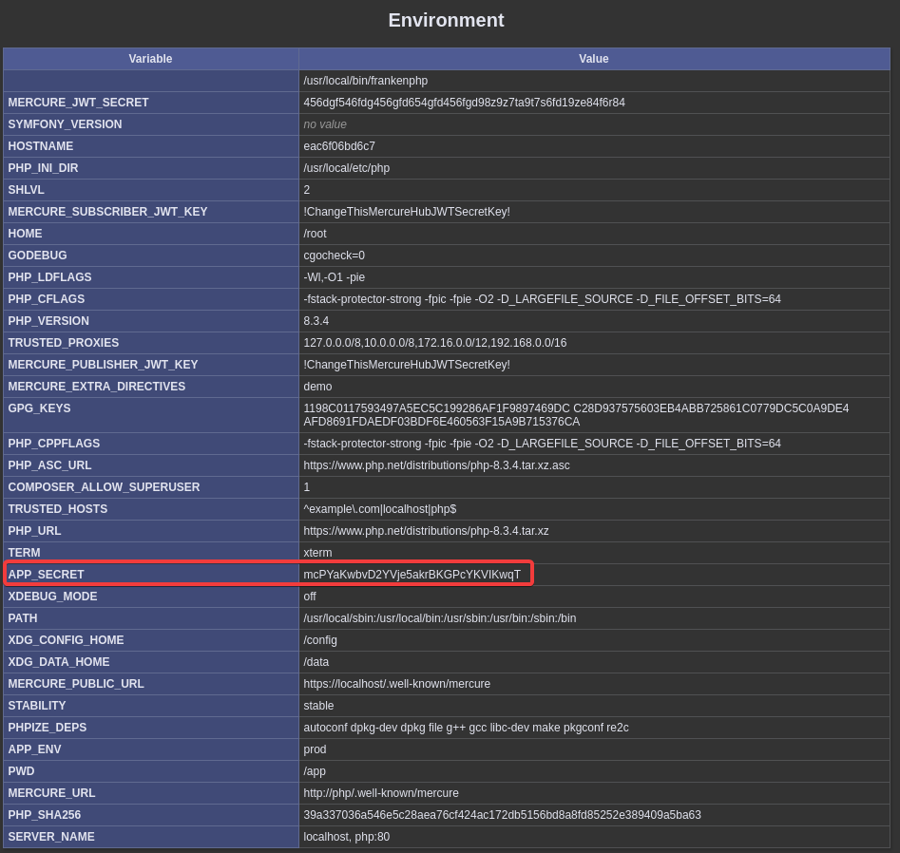Image resolution: width=900 pixels, height=853 pixels.
Task: Click the SERVER_NAME variable name
Action: click(x=51, y=837)
